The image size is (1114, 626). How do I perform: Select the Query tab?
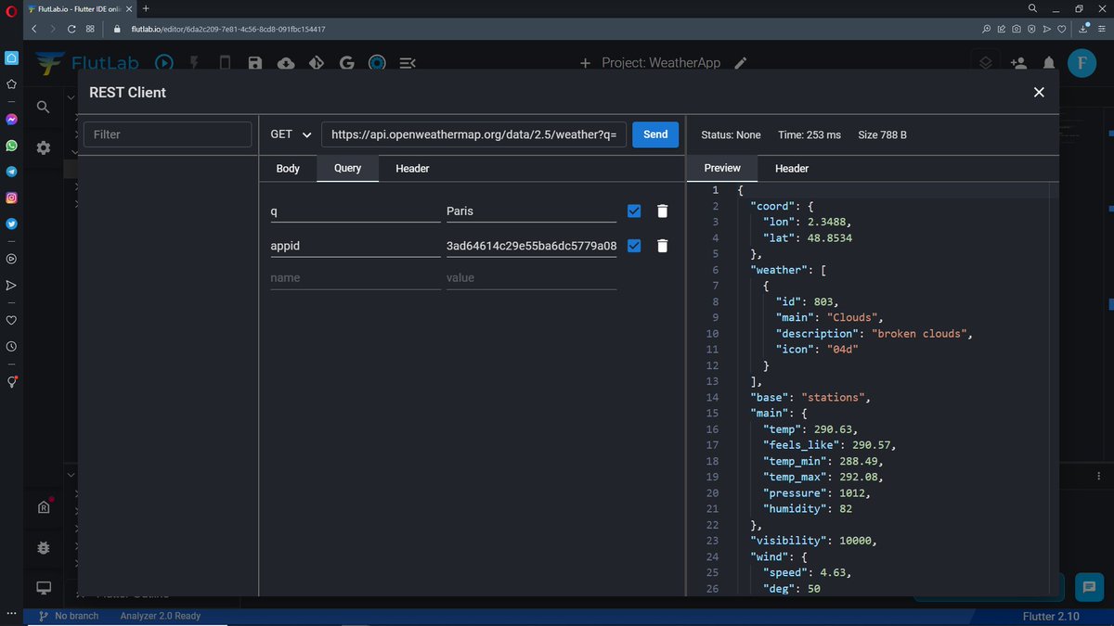(347, 168)
